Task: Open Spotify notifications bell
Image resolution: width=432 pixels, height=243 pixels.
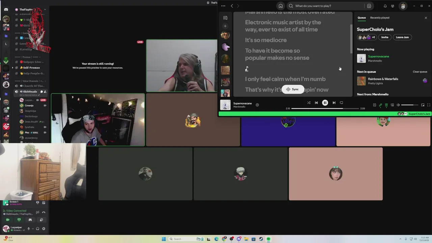Action: point(385,6)
